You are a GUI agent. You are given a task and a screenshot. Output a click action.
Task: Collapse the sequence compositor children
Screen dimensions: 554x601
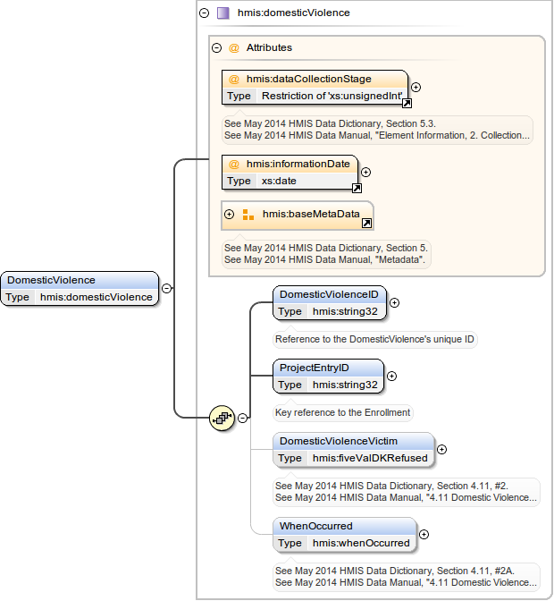(x=242, y=418)
